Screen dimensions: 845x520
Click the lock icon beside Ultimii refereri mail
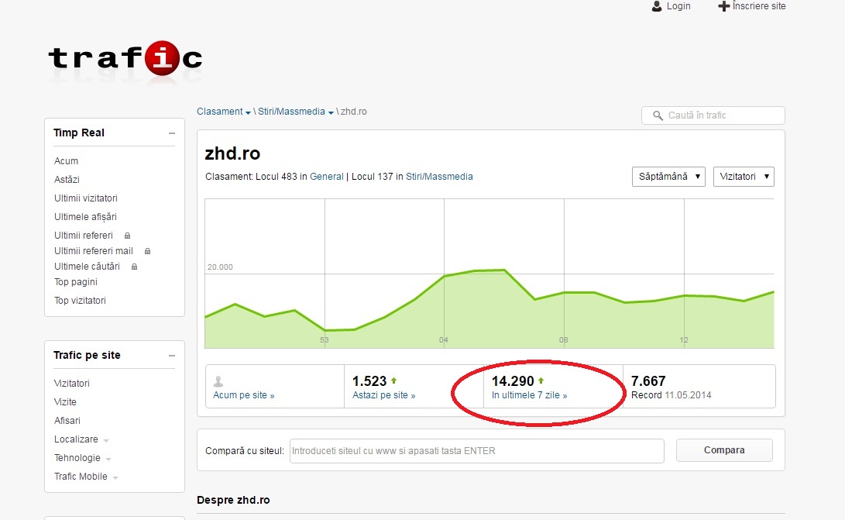(x=147, y=251)
